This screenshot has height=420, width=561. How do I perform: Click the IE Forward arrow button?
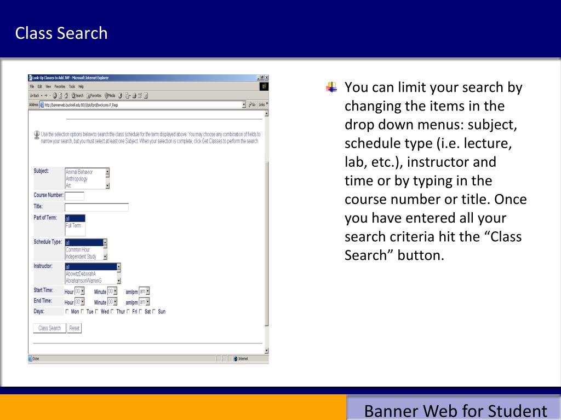click(46, 95)
